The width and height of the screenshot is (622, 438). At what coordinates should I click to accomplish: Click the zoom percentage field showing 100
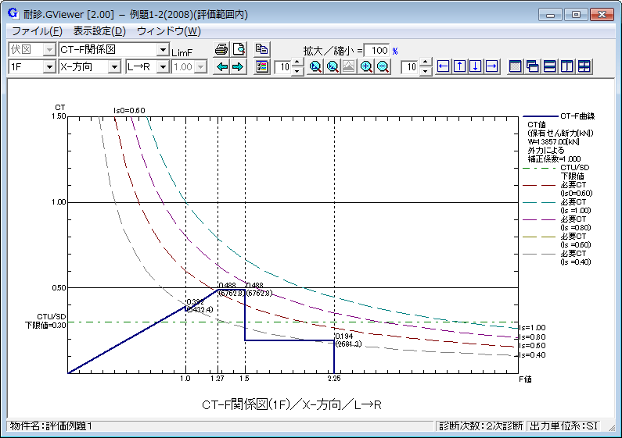pyautogui.click(x=377, y=50)
